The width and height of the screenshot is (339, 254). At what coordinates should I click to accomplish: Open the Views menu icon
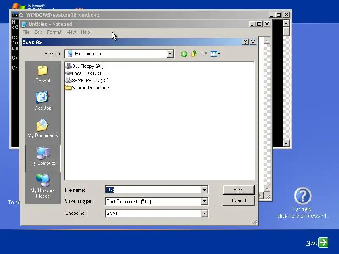pyautogui.click(x=215, y=54)
